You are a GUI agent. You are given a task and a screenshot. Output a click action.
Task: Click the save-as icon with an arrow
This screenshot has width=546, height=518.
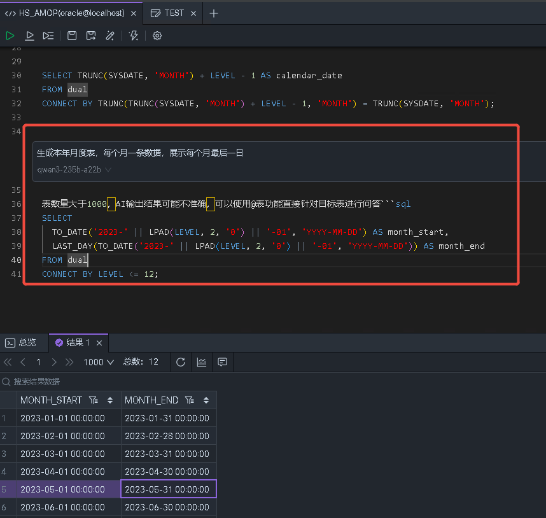click(91, 36)
